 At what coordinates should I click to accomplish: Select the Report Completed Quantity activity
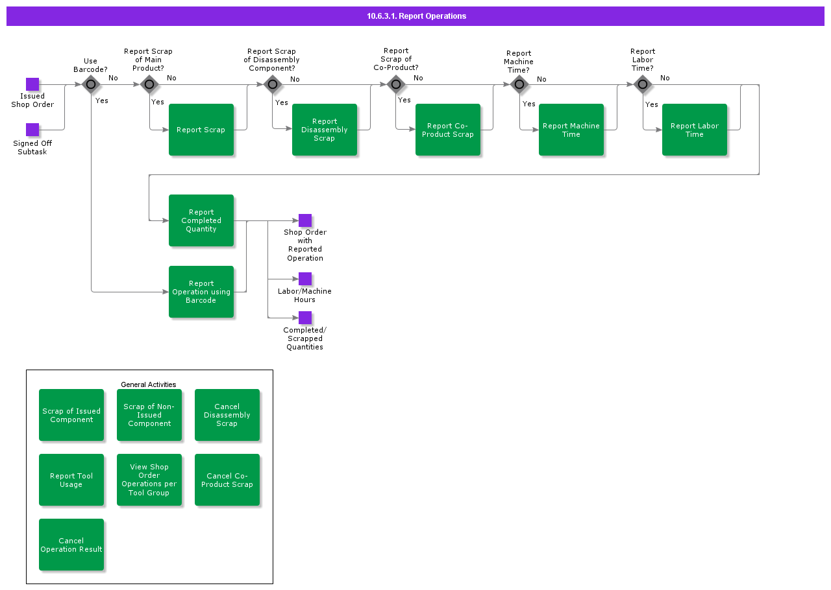point(201,220)
